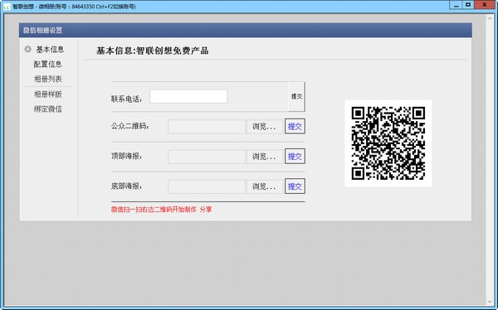Click the QR code image
Image resolution: width=498 pixels, height=310 pixels.
click(x=388, y=143)
